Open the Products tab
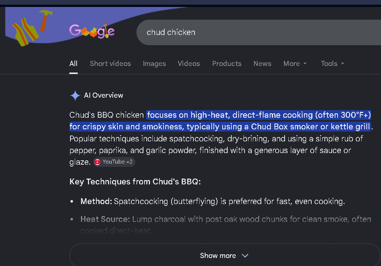 point(227,64)
